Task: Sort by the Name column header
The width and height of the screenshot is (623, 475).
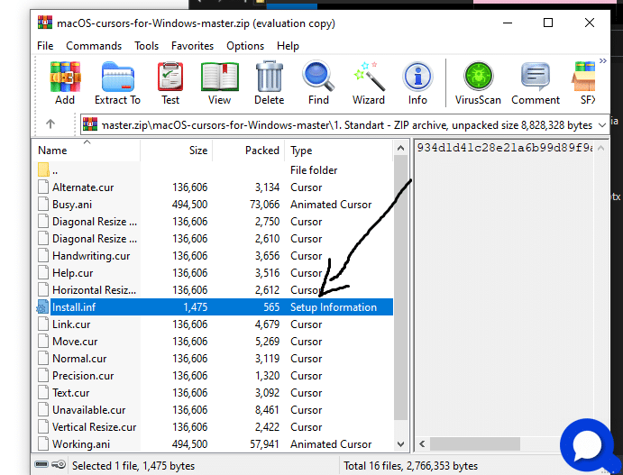Action: 86,151
